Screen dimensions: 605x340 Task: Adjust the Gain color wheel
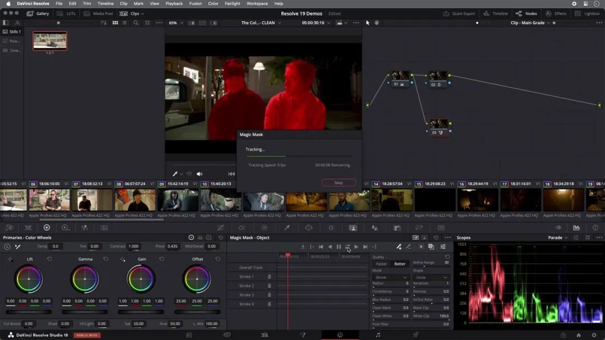[141, 279]
